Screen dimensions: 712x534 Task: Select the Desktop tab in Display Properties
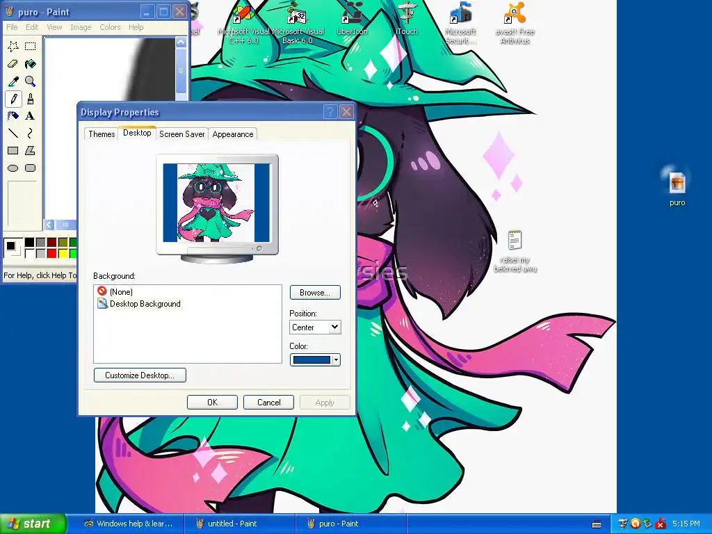[x=137, y=133]
